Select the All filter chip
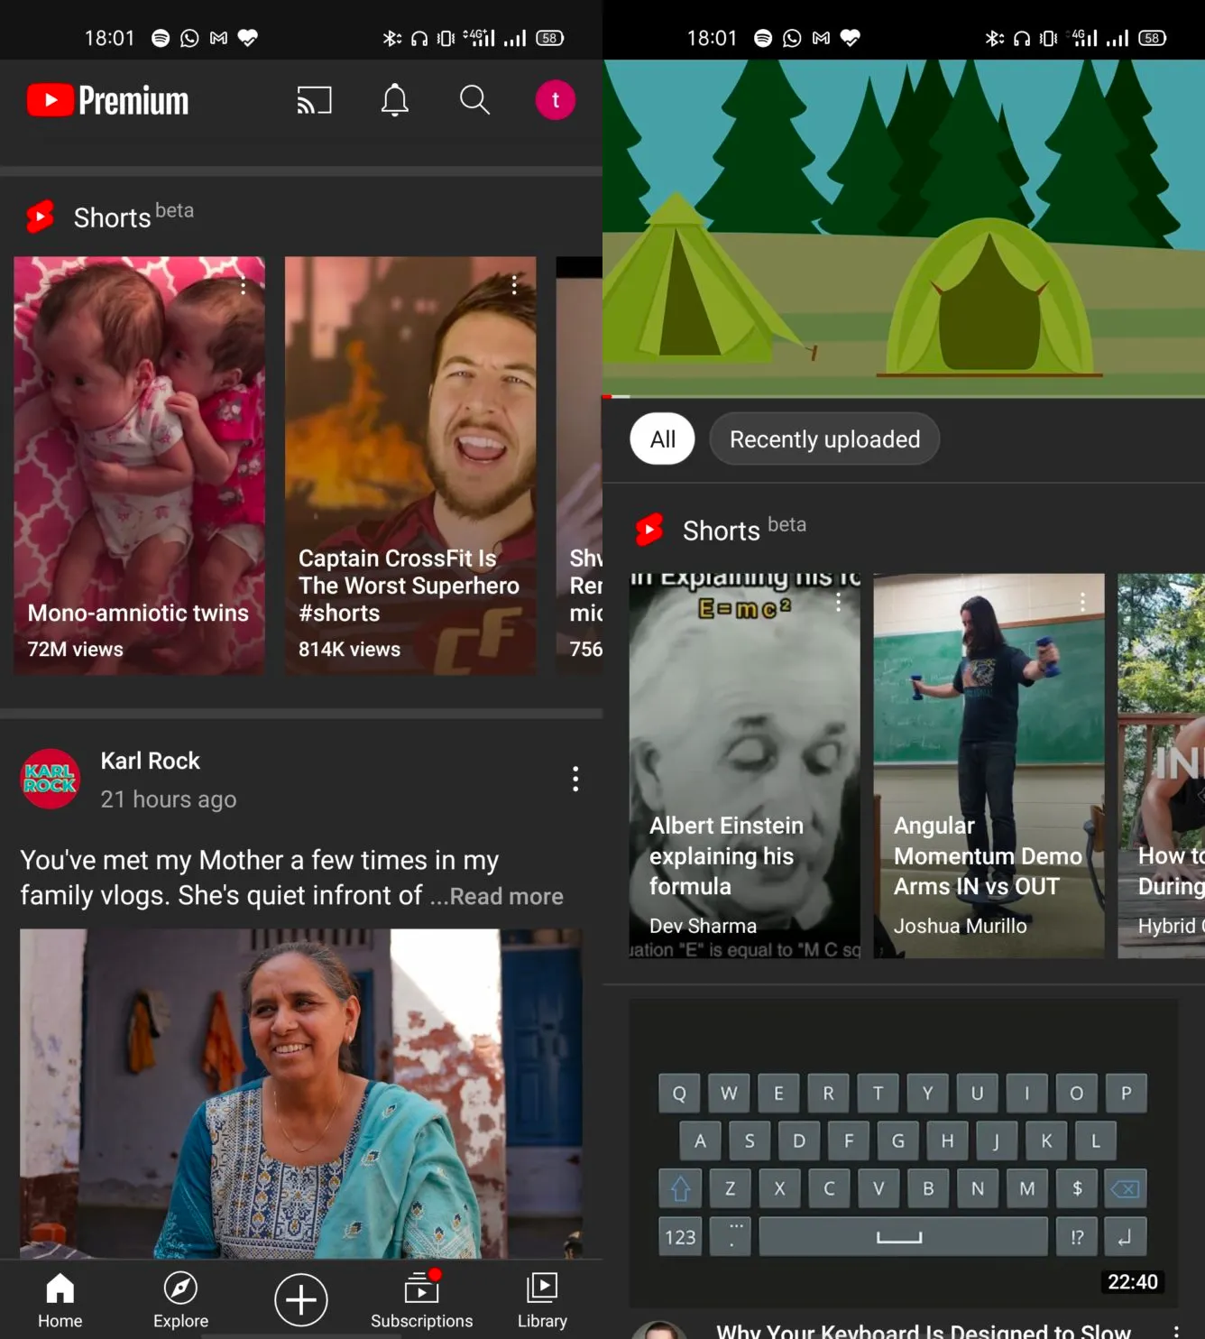1205x1339 pixels. [x=662, y=439]
